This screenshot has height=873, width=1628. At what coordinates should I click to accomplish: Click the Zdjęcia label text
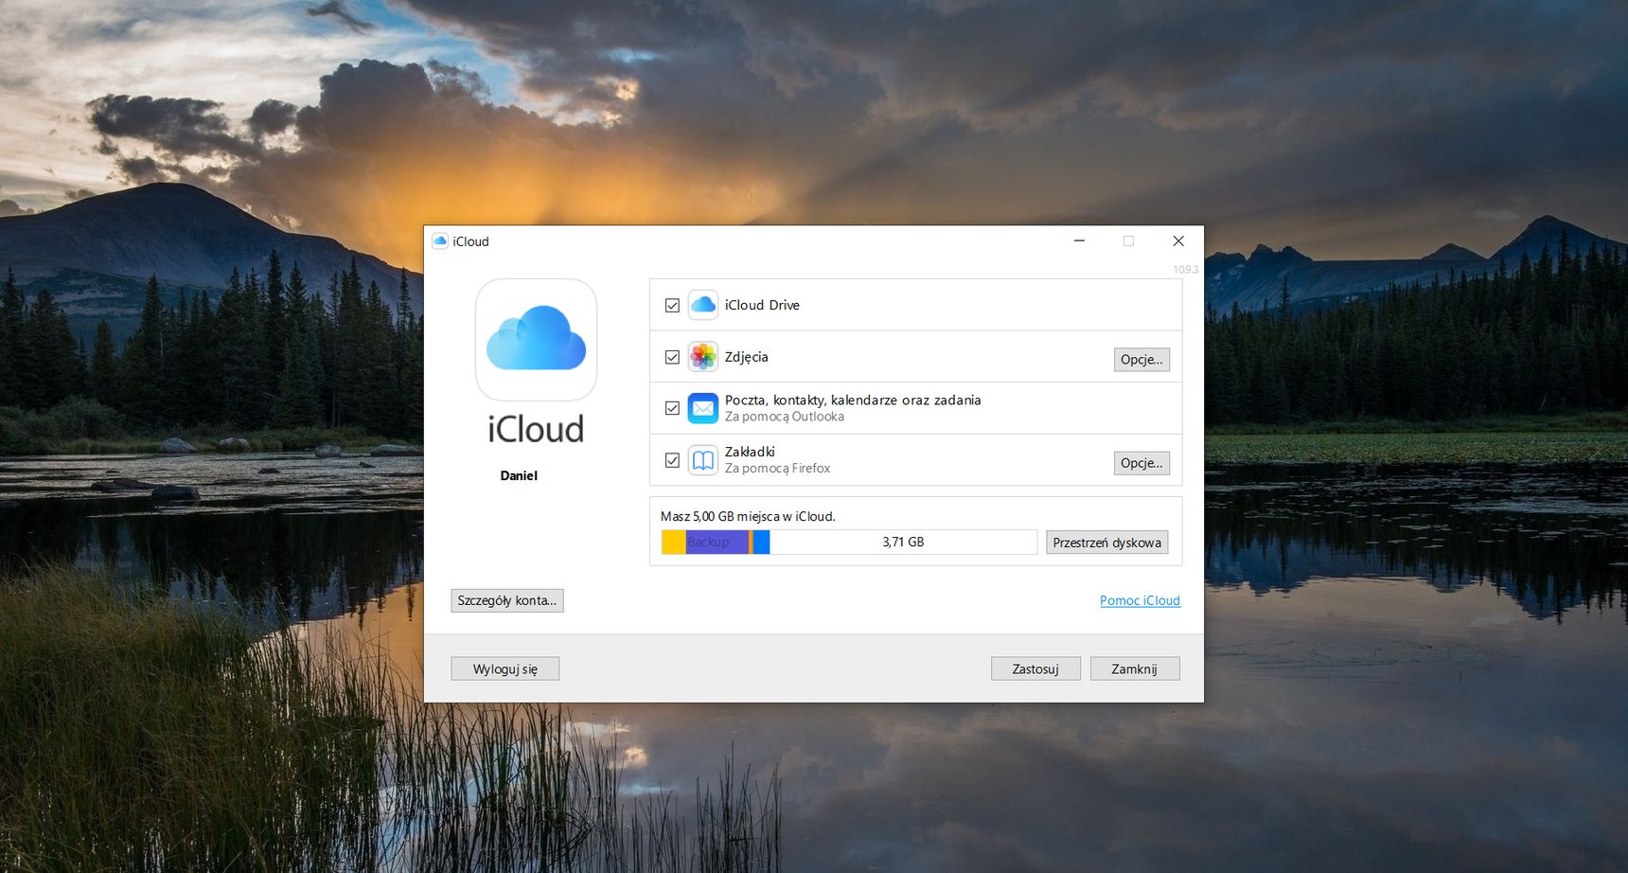coord(746,357)
